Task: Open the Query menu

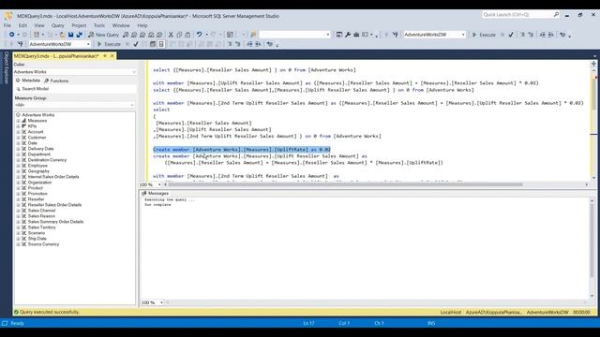Action: 58,25
